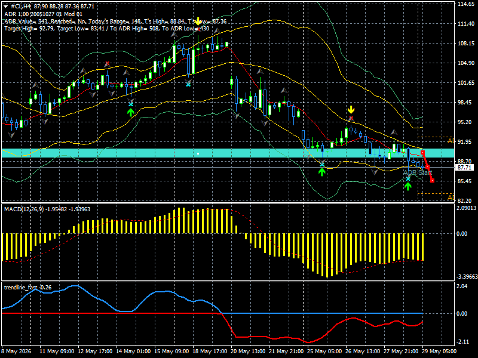
Task: Click the 91.95 price scale value
Action: pos(466,141)
